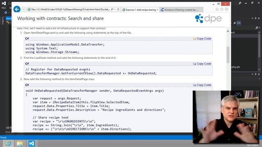Click 'using Windows.Storage.Streams;' code line
Screen dimensions: 262x147
pyautogui.click(x=52, y=52)
